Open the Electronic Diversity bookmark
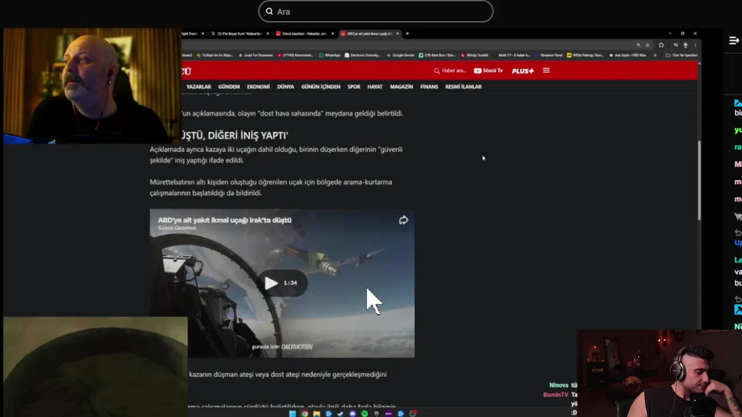The height and width of the screenshot is (417, 742). (363, 55)
